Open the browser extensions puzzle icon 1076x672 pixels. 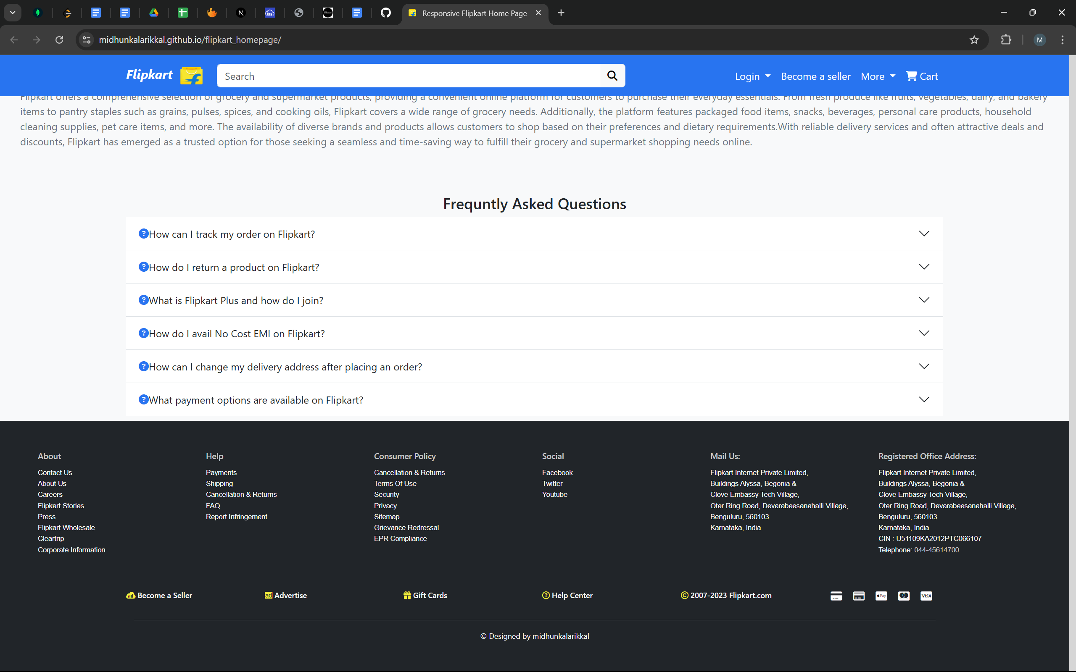tap(1006, 39)
